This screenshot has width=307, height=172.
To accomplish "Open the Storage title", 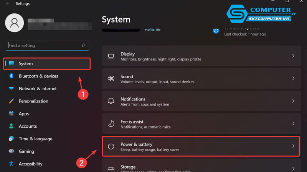I will tap(128, 167).
